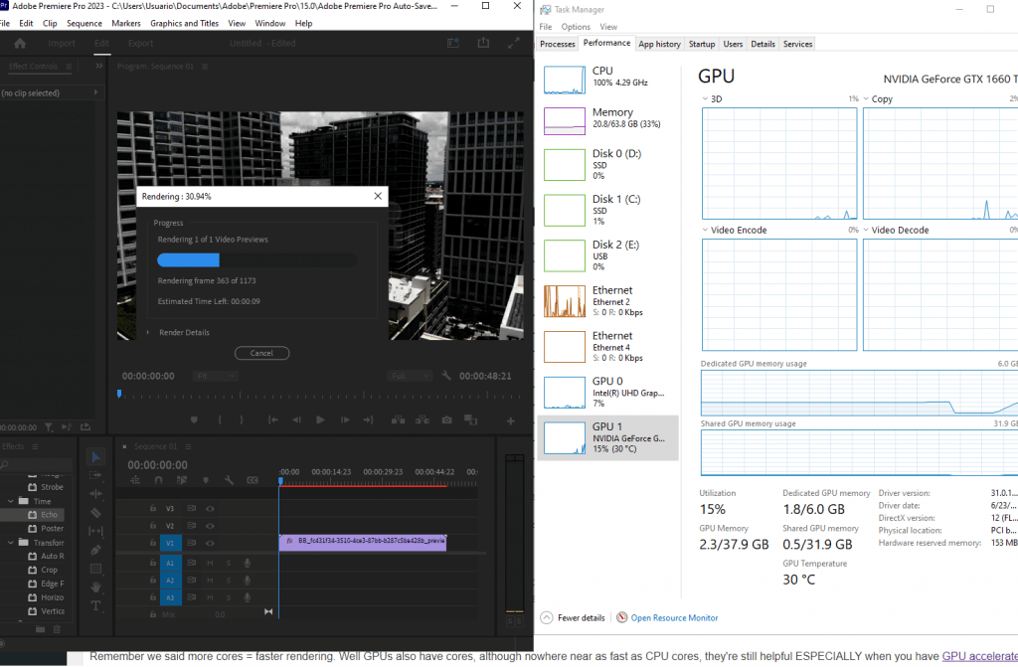Switch to Processes tab in Task Manager
This screenshot has width=1018, height=667.
click(x=558, y=44)
